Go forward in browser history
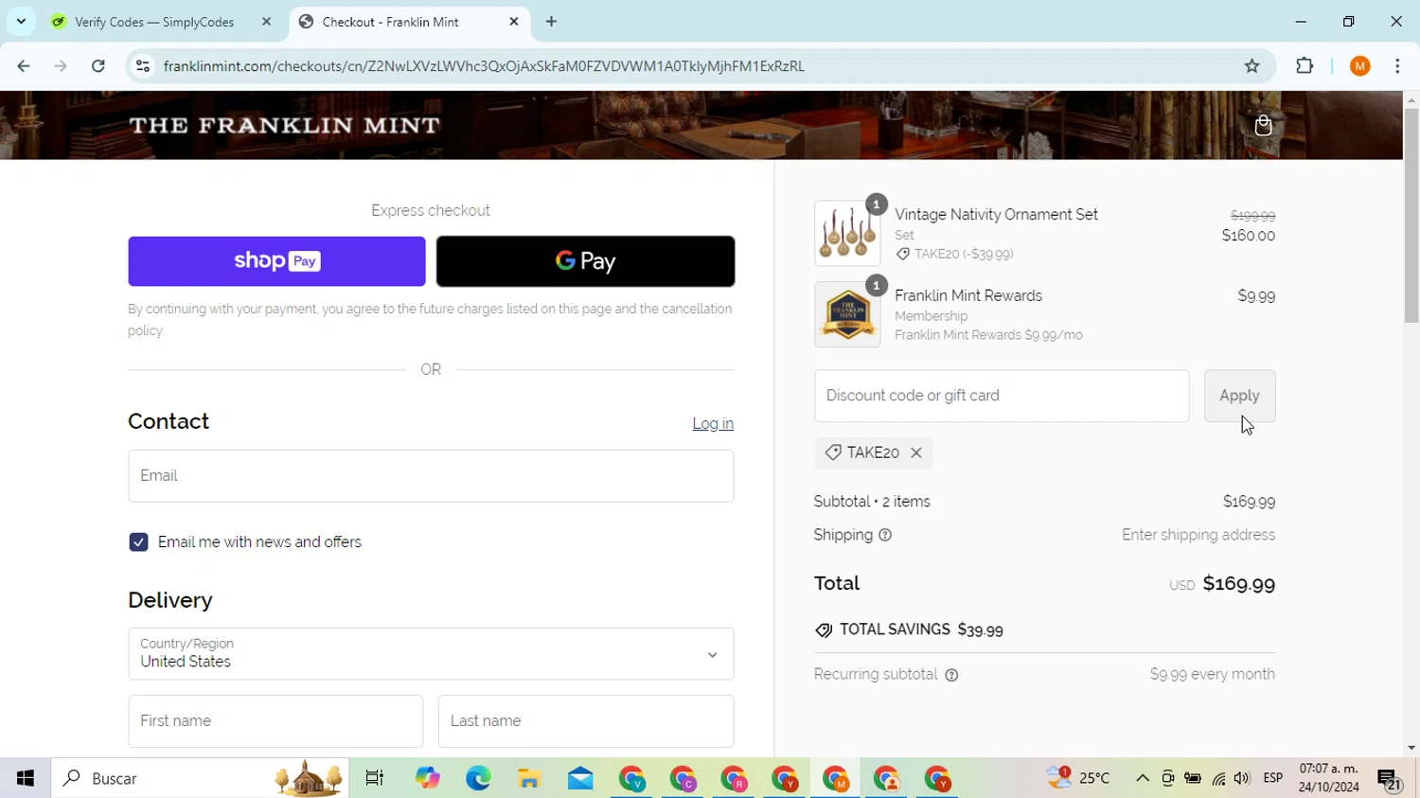 [x=61, y=66]
